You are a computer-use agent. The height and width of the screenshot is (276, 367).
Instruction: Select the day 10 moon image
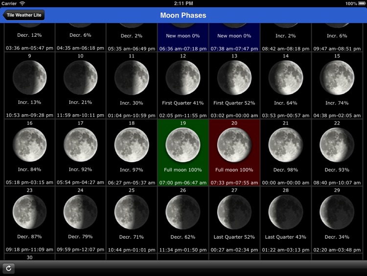81,77
